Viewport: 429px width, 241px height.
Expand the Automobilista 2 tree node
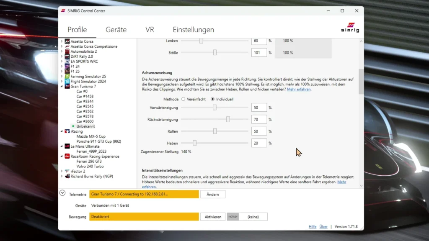62,51
